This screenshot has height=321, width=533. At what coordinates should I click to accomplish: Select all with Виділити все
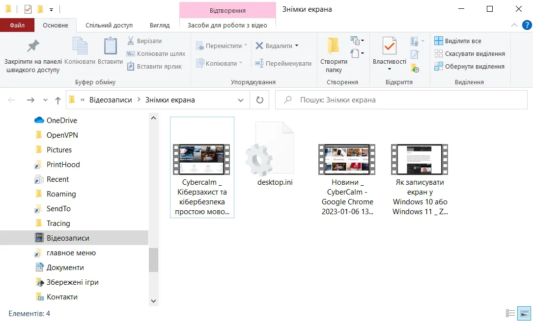(x=458, y=41)
